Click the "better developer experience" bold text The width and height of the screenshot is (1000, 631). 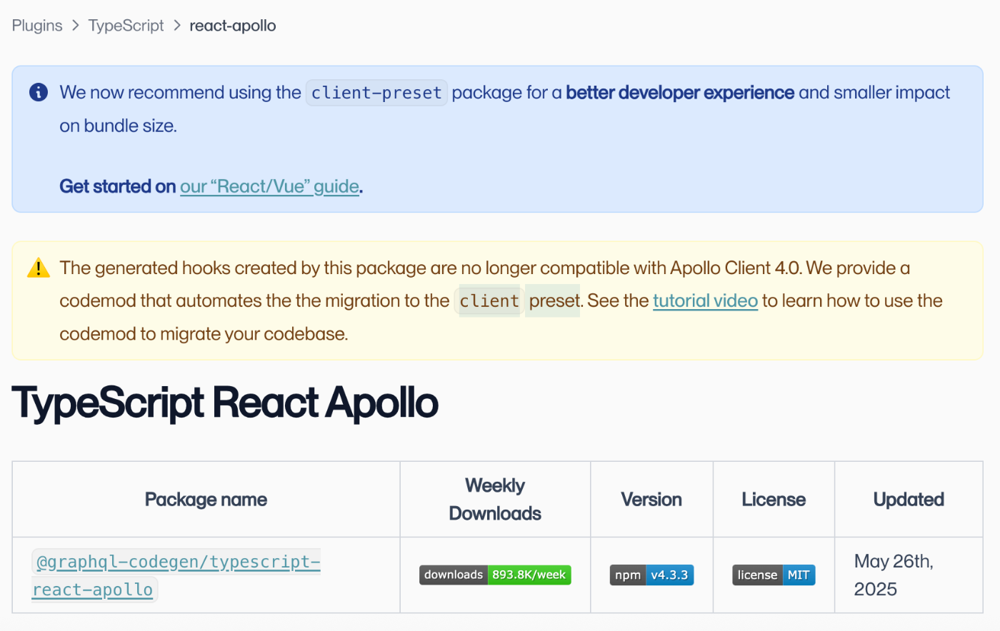coord(680,93)
